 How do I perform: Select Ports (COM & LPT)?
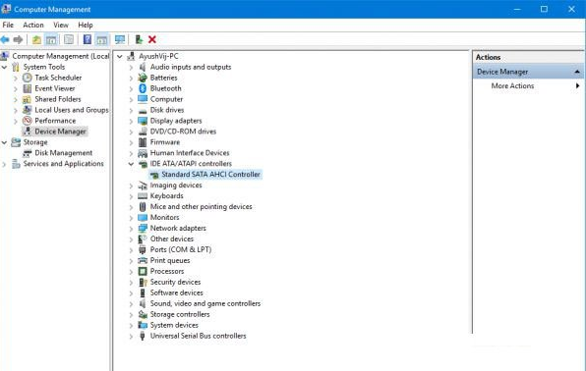pyautogui.click(x=181, y=249)
